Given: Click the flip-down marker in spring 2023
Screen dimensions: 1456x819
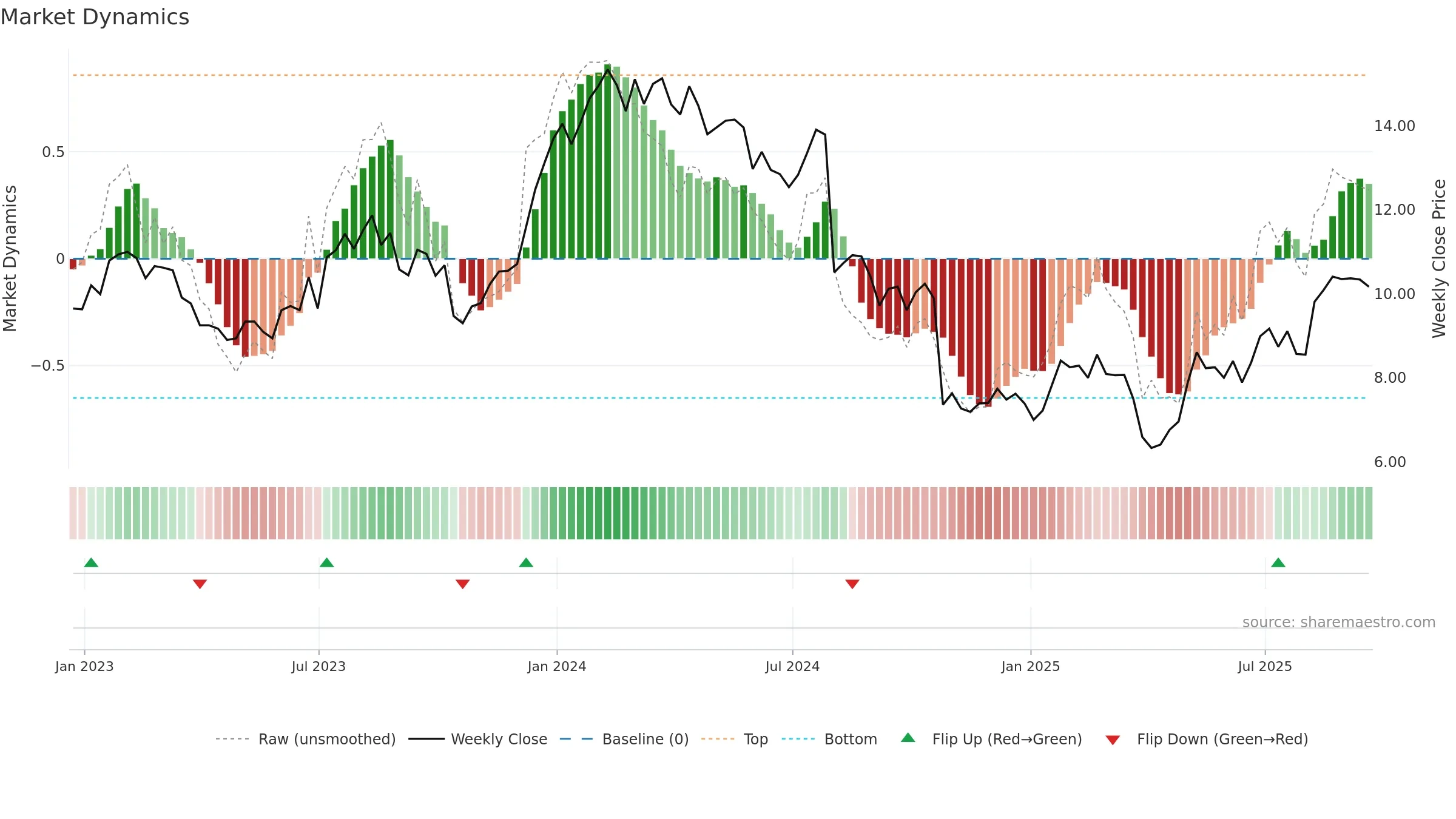Looking at the screenshot, I should (200, 584).
